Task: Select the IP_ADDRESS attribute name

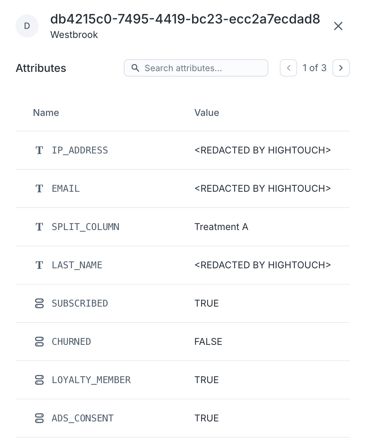Action: (80, 150)
